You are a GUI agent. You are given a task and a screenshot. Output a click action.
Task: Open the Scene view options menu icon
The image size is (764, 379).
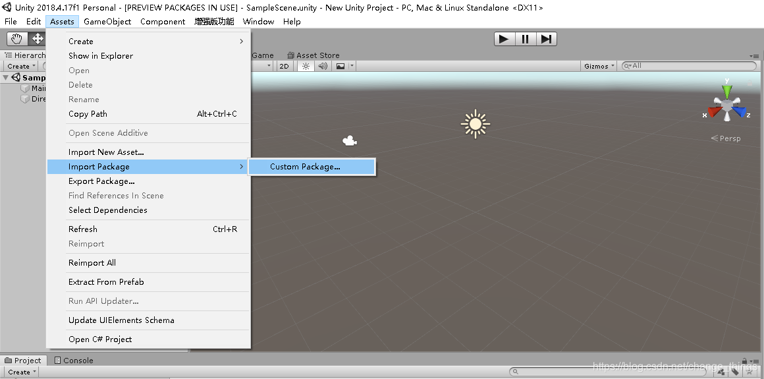[x=754, y=56]
